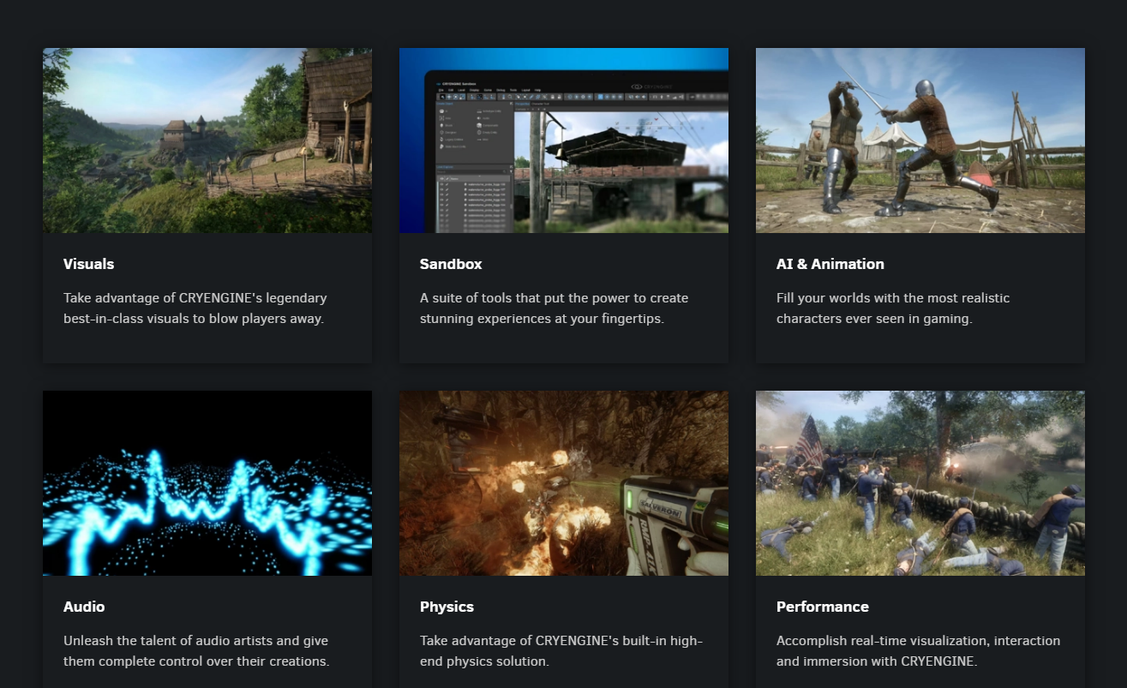
Task: Click the Performance heading
Action: 823,607
